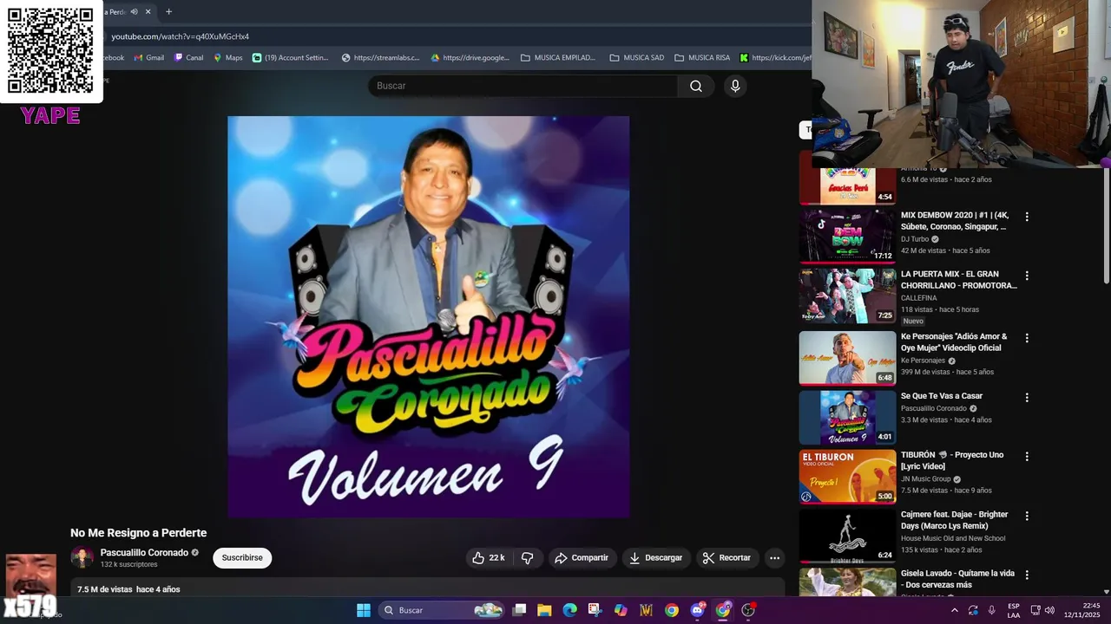The image size is (1111, 624).
Task: Like the video with the thumbs-up
Action: point(488,558)
